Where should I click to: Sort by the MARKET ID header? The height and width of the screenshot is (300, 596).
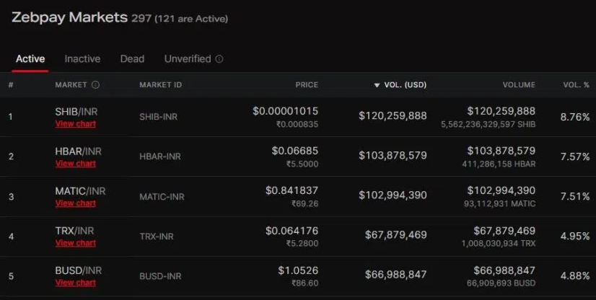[160, 84]
